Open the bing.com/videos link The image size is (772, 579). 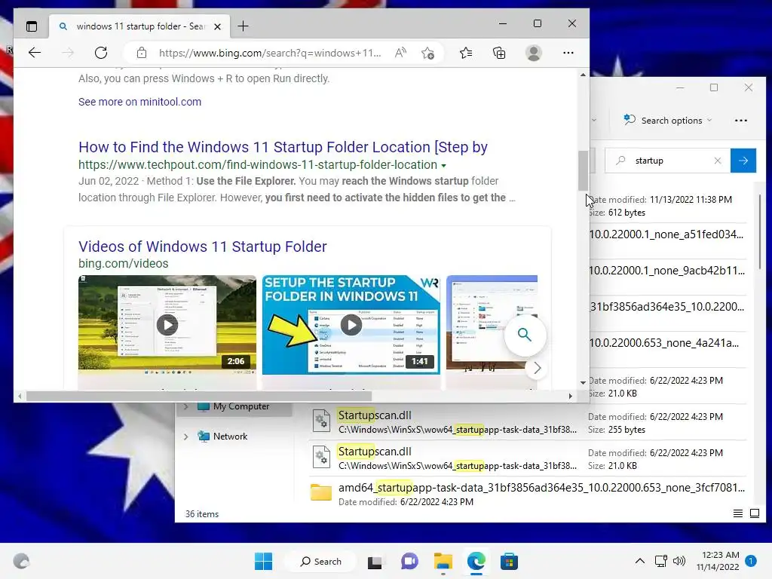coord(123,263)
